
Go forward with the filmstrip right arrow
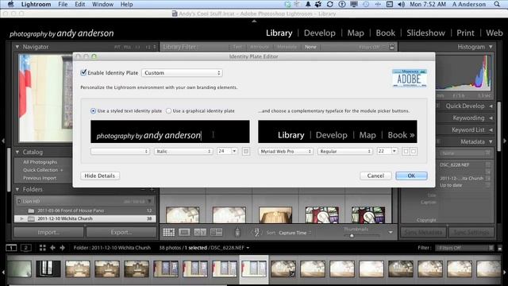(x=62, y=248)
